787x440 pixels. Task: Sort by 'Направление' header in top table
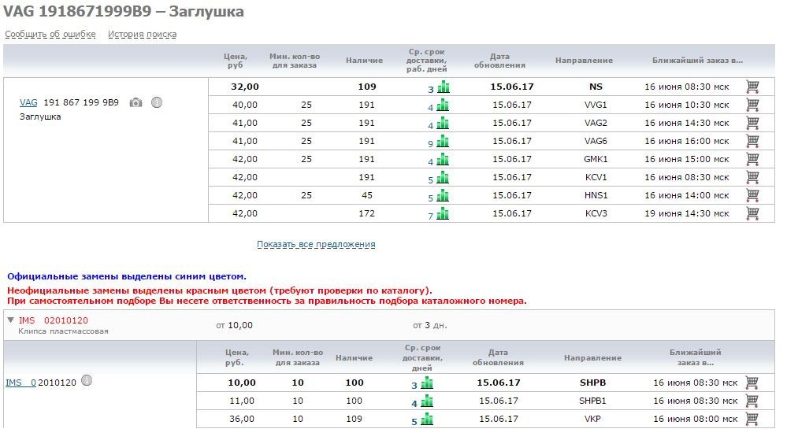coord(584,60)
